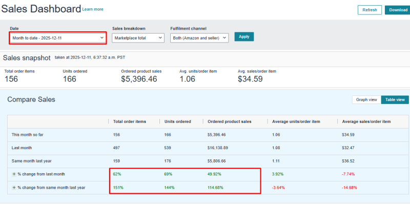Expand % change from same month last year row

14,188
